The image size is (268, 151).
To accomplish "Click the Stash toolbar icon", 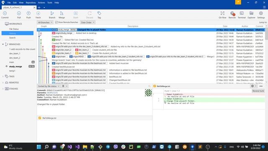I will (75, 15).
